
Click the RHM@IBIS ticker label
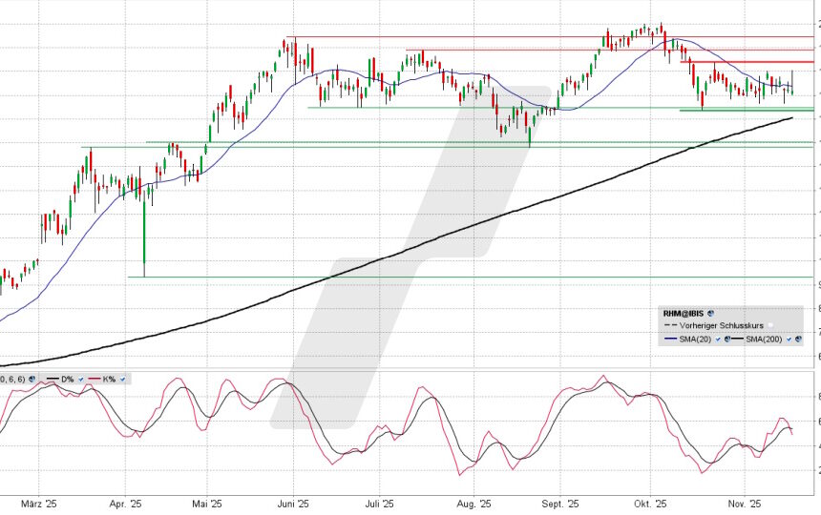[x=684, y=314]
